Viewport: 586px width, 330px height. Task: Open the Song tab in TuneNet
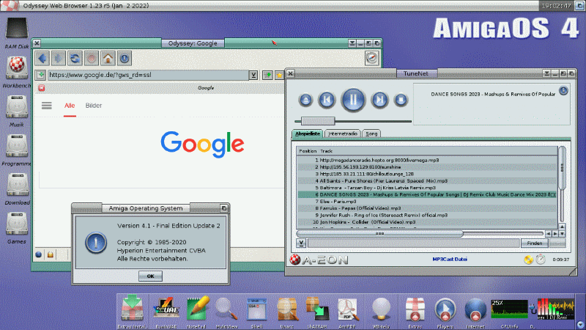coord(371,133)
